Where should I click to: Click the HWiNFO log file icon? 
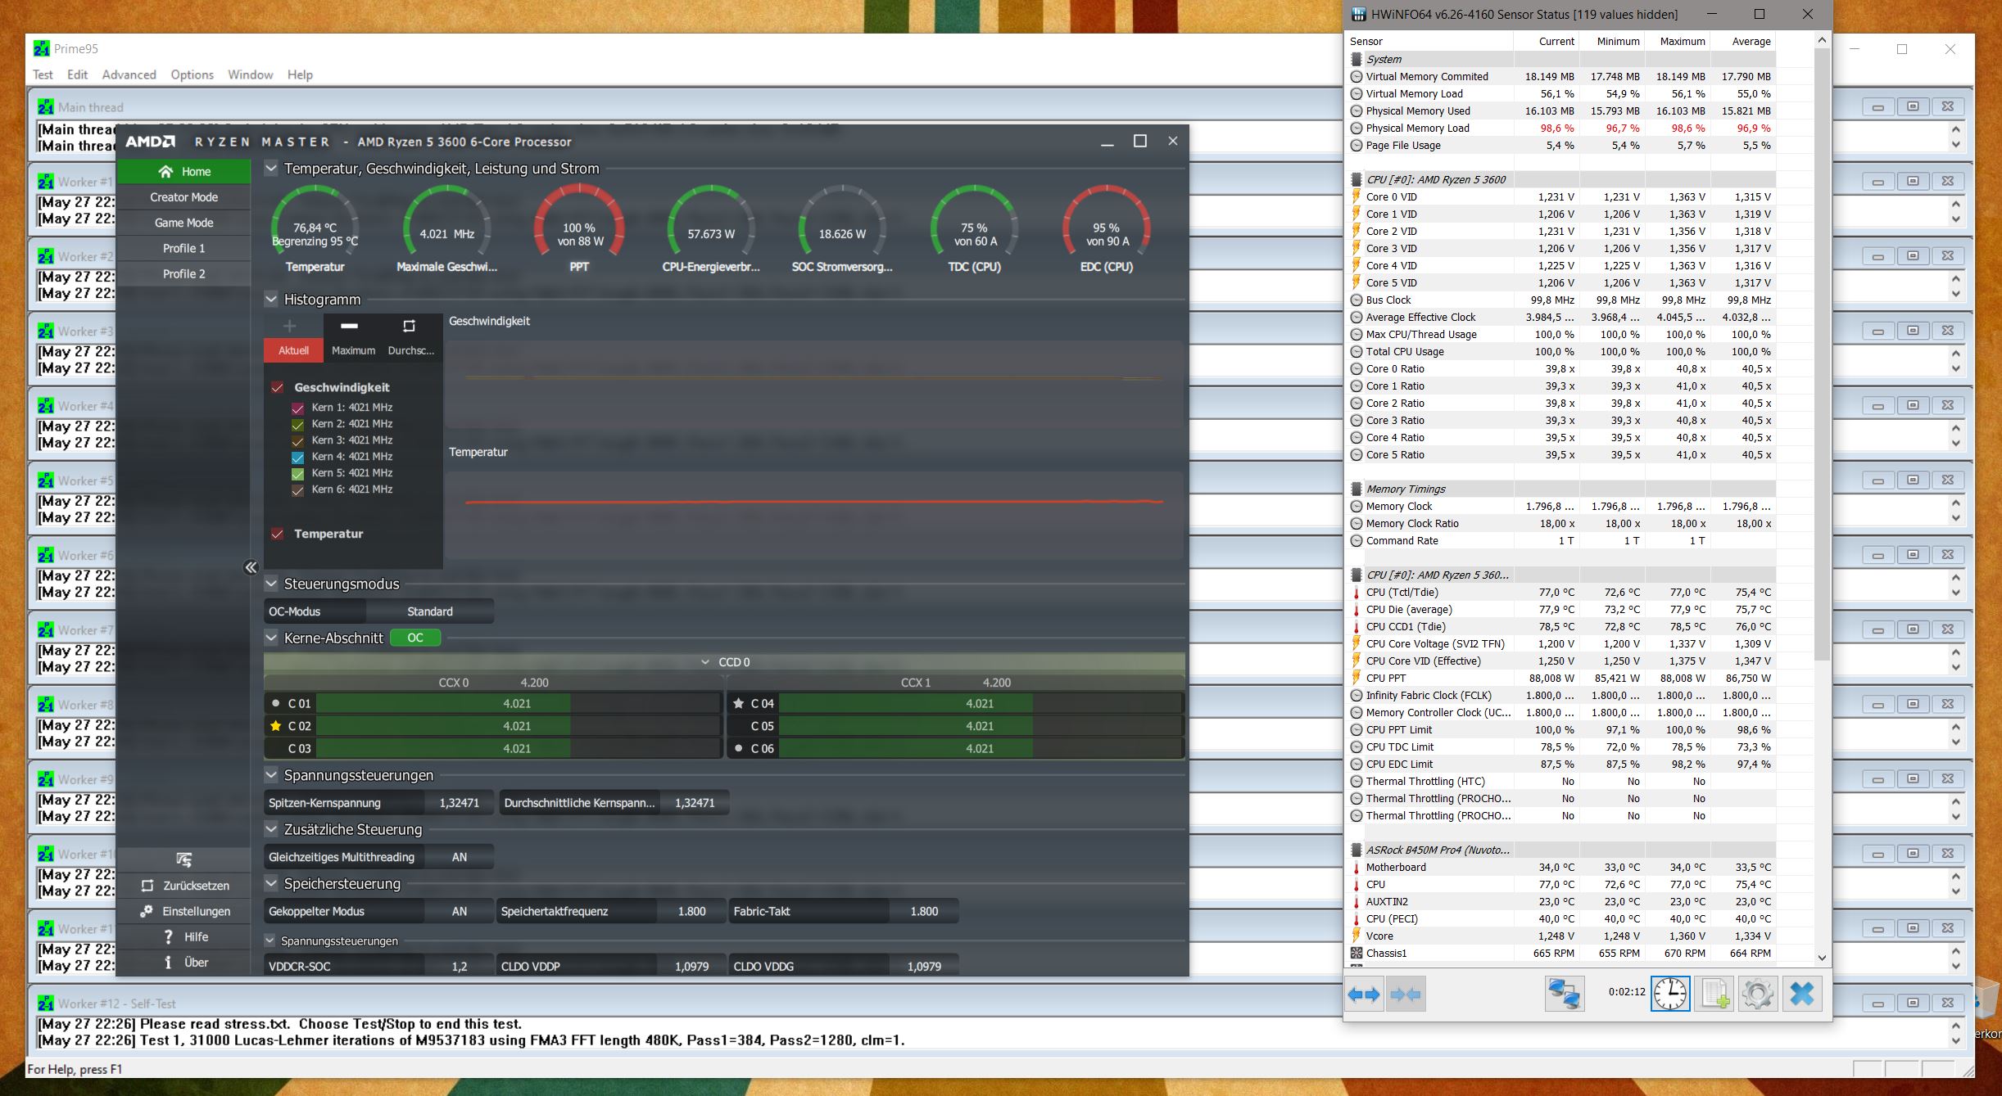coord(1714,994)
